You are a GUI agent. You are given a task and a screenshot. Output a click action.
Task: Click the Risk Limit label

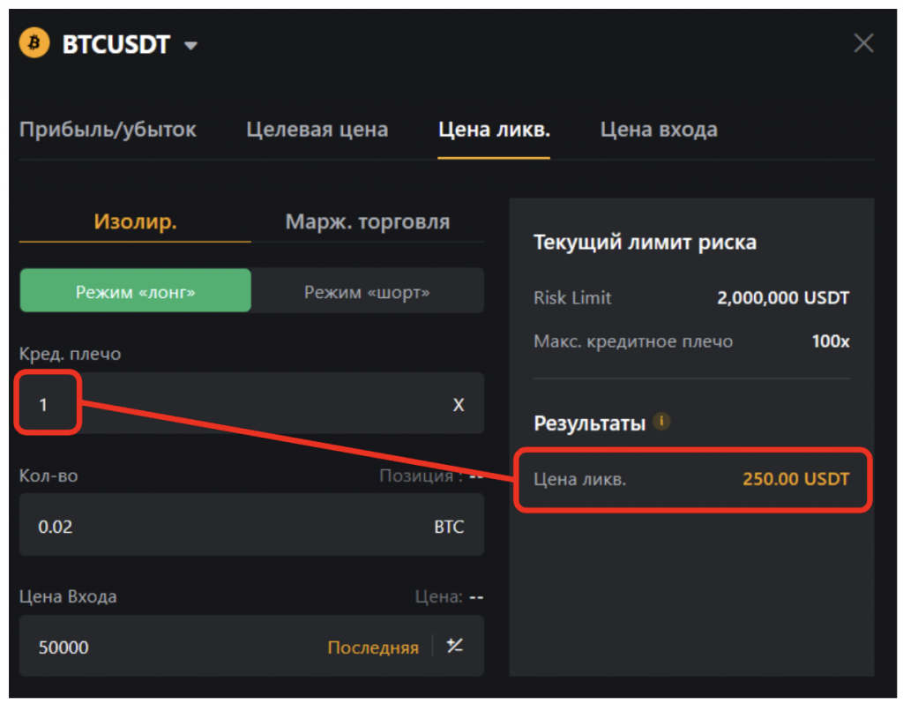[x=572, y=298]
